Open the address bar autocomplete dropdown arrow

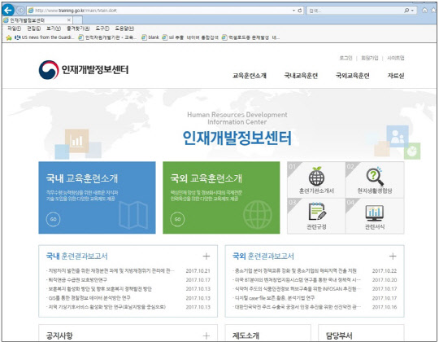[x=293, y=11]
